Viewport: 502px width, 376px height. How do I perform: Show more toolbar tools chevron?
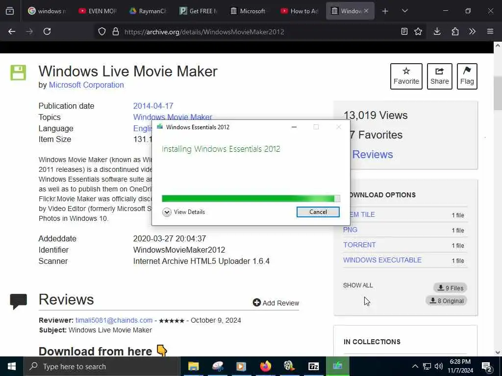pyautogui.click(x=472, y=31)
